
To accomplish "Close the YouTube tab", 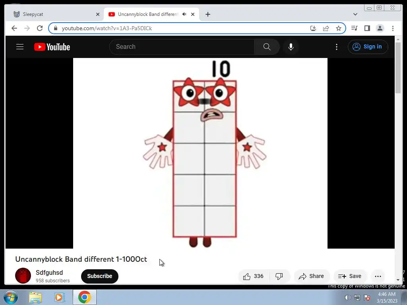I will tap(193, 14).
